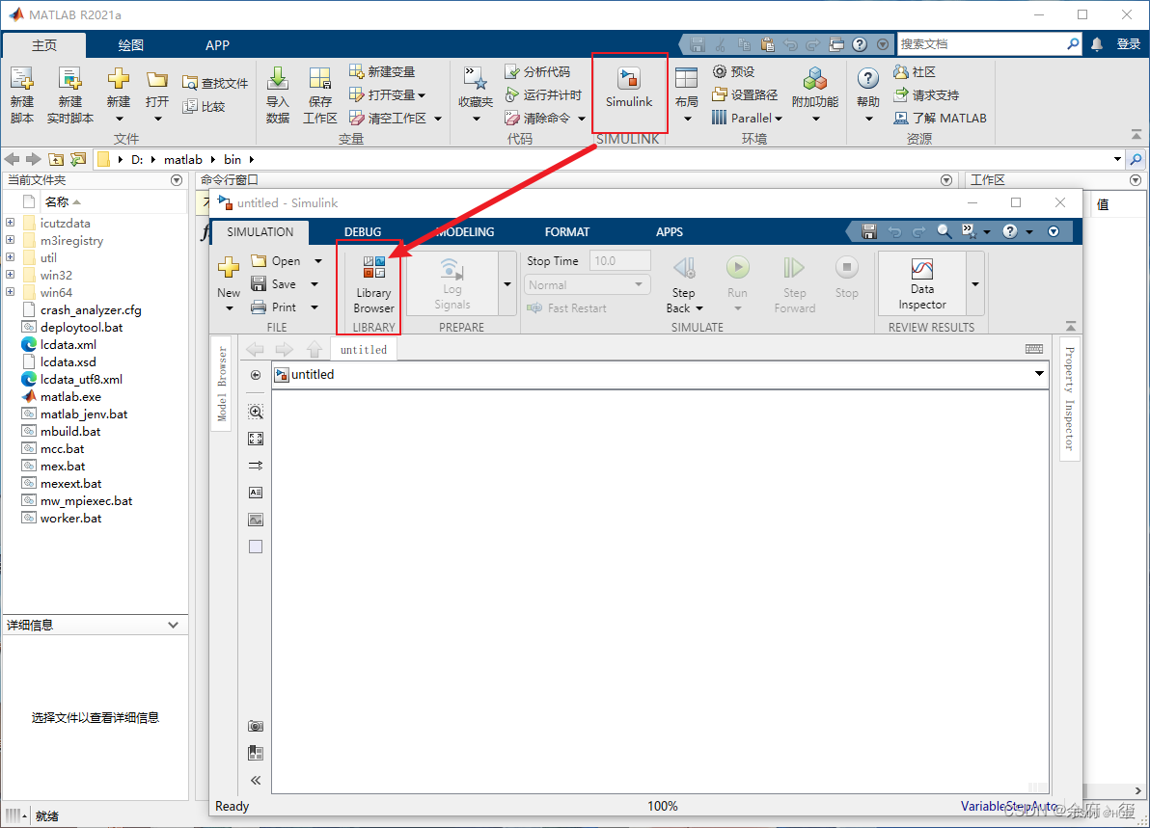This screenshot has height=828, width=1150.
Task: Toggle the Property Inspector side panel
Action: point(1069,399)
